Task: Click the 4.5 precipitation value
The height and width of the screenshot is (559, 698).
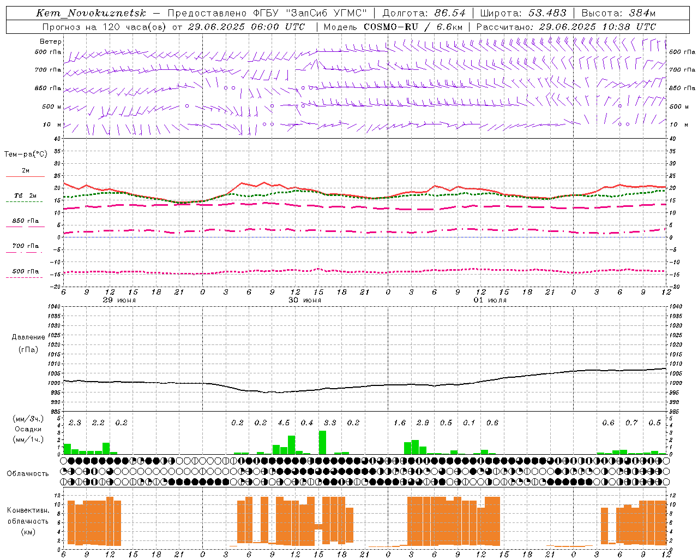Action: [x=284, y=423]
